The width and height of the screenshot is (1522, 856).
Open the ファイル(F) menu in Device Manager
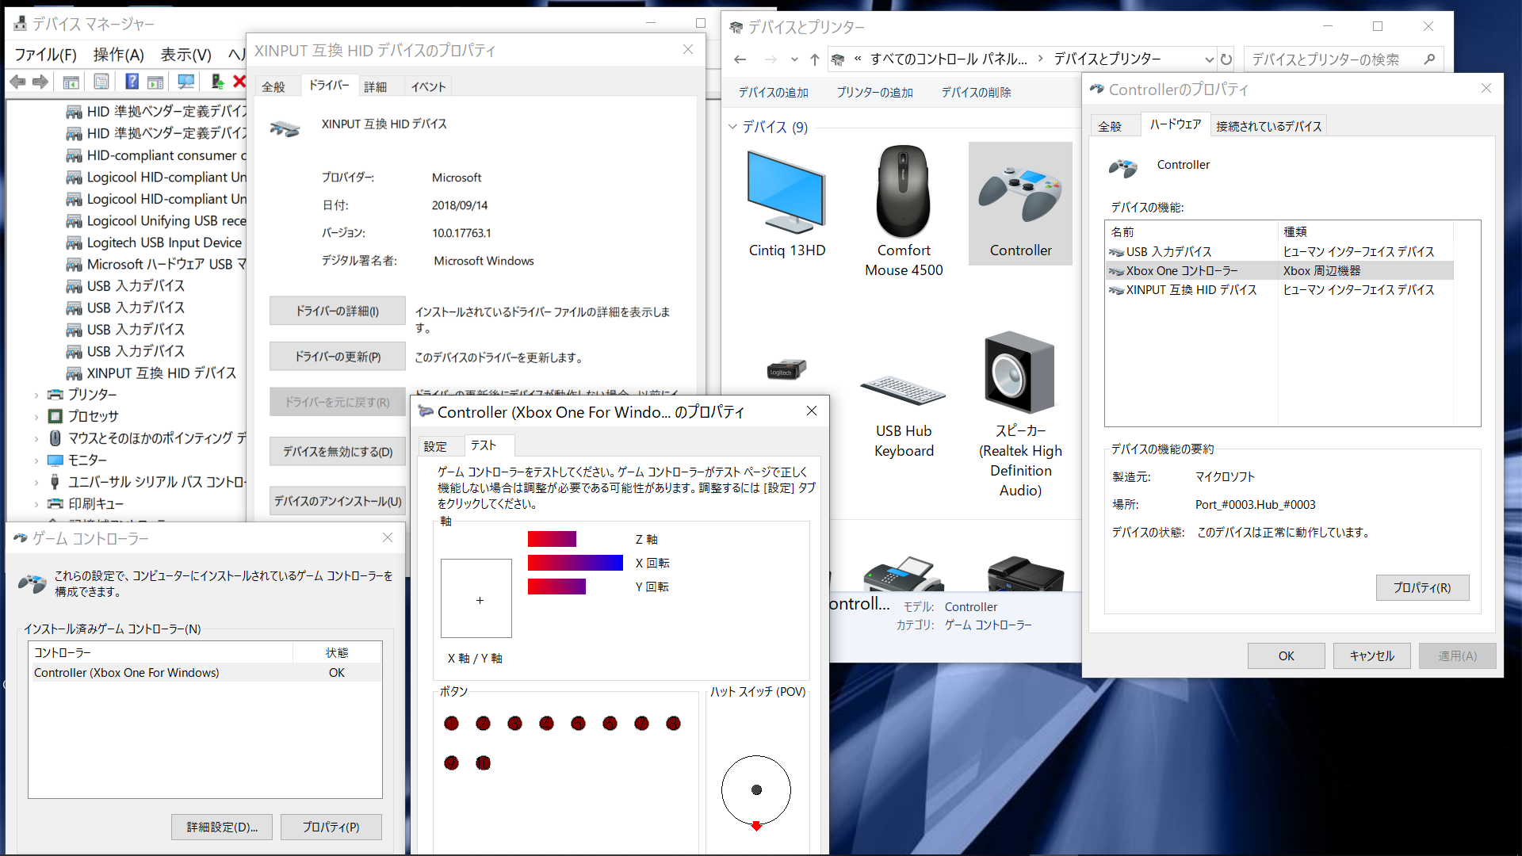coord(46,55)
